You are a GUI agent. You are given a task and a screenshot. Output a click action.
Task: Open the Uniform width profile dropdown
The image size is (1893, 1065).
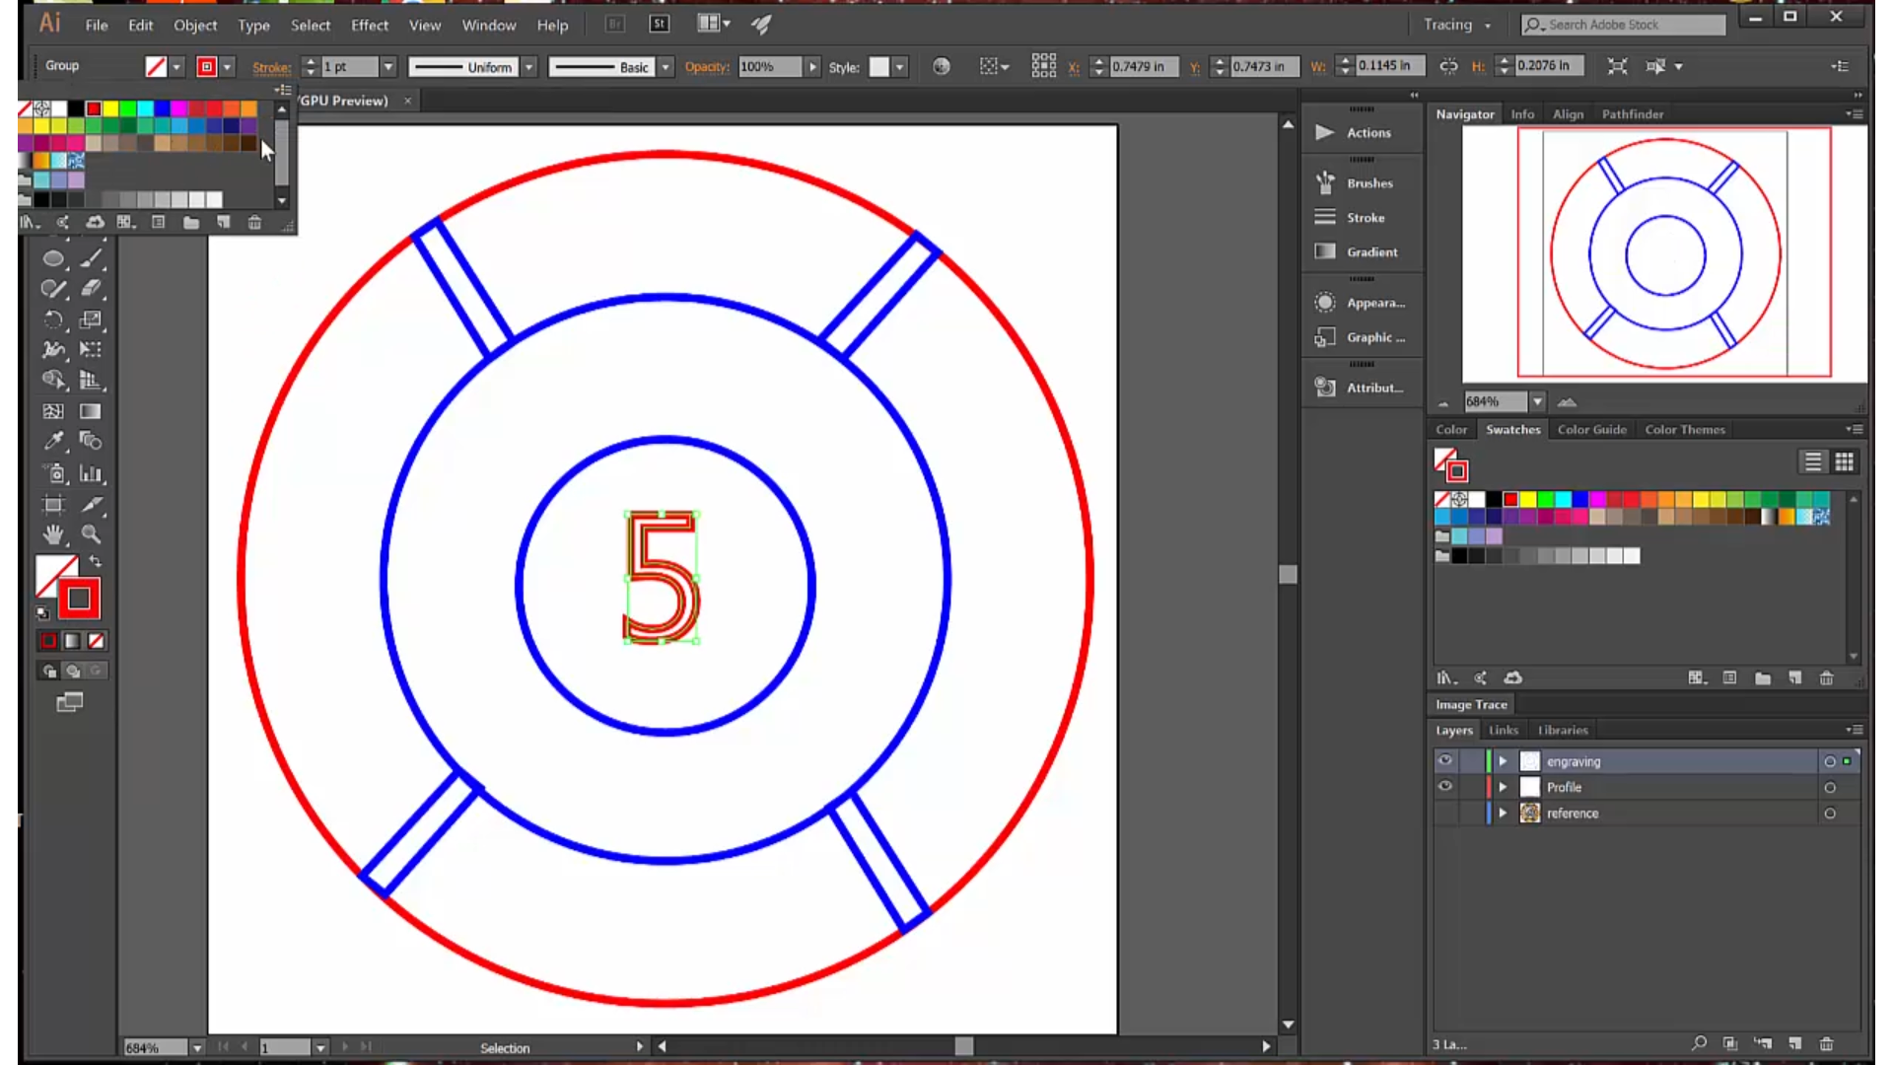click(528, 66)
